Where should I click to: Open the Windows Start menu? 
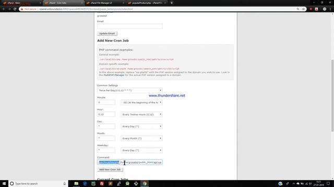pyautogui.click(x=4, y=183)
